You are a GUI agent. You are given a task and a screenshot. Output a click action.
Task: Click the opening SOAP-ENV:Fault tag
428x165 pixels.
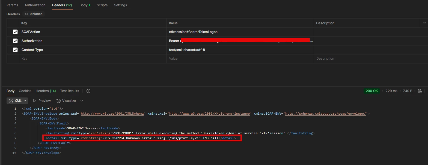(53, 123)
